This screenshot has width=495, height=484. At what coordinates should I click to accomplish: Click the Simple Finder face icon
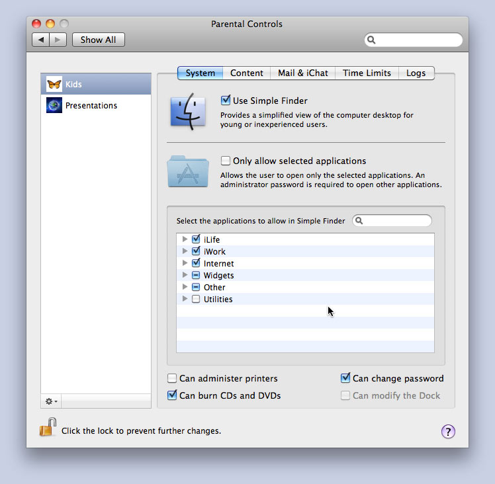(x=188, y=110)
